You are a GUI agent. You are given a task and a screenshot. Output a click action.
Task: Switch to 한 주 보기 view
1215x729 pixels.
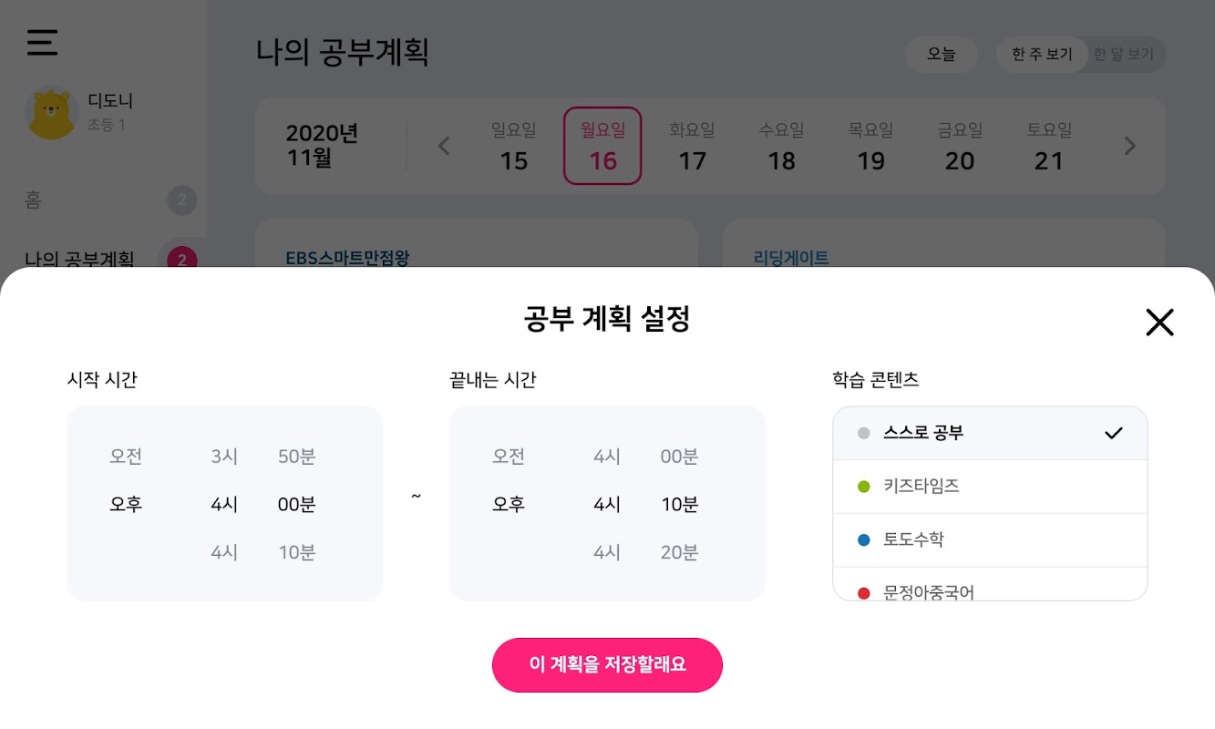[1042, 55]
